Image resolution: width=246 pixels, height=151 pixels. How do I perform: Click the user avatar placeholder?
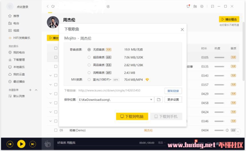[x=10, y=6]
